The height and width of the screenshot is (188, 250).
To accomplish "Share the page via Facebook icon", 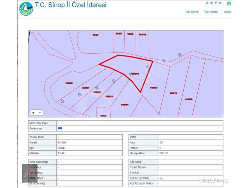I will coord(216,3).
